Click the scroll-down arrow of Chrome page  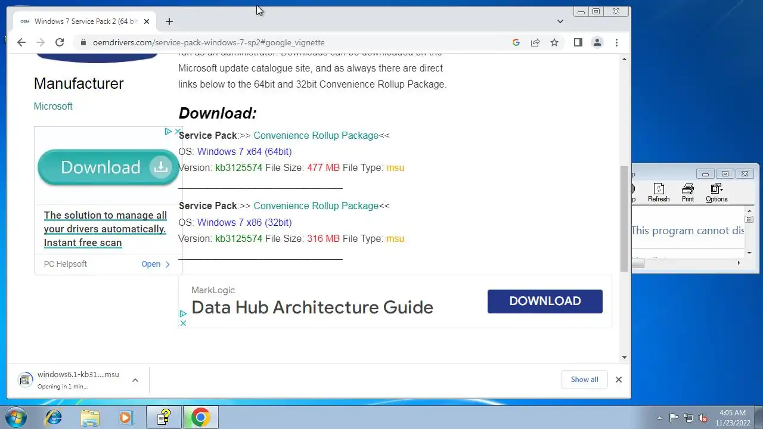point(625,357)
